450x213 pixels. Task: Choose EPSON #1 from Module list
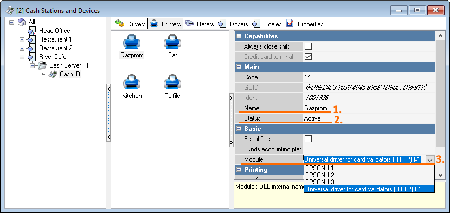(369, 168)
